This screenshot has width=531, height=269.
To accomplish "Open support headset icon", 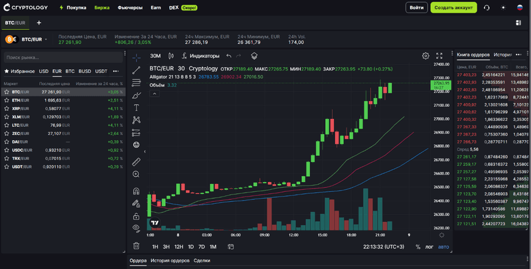I will tap(487, 7).
